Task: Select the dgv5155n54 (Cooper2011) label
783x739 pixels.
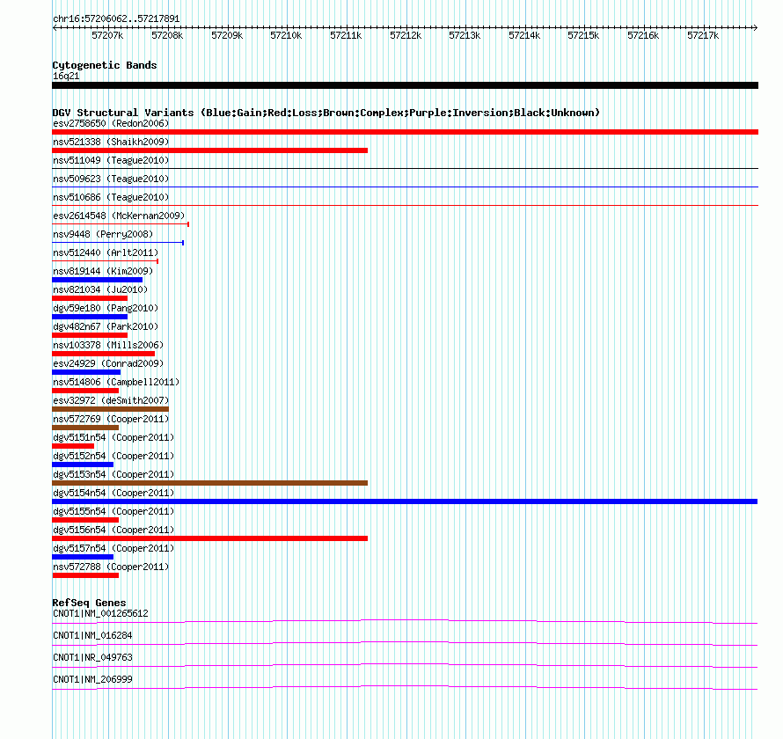Action: pos(113,511)
